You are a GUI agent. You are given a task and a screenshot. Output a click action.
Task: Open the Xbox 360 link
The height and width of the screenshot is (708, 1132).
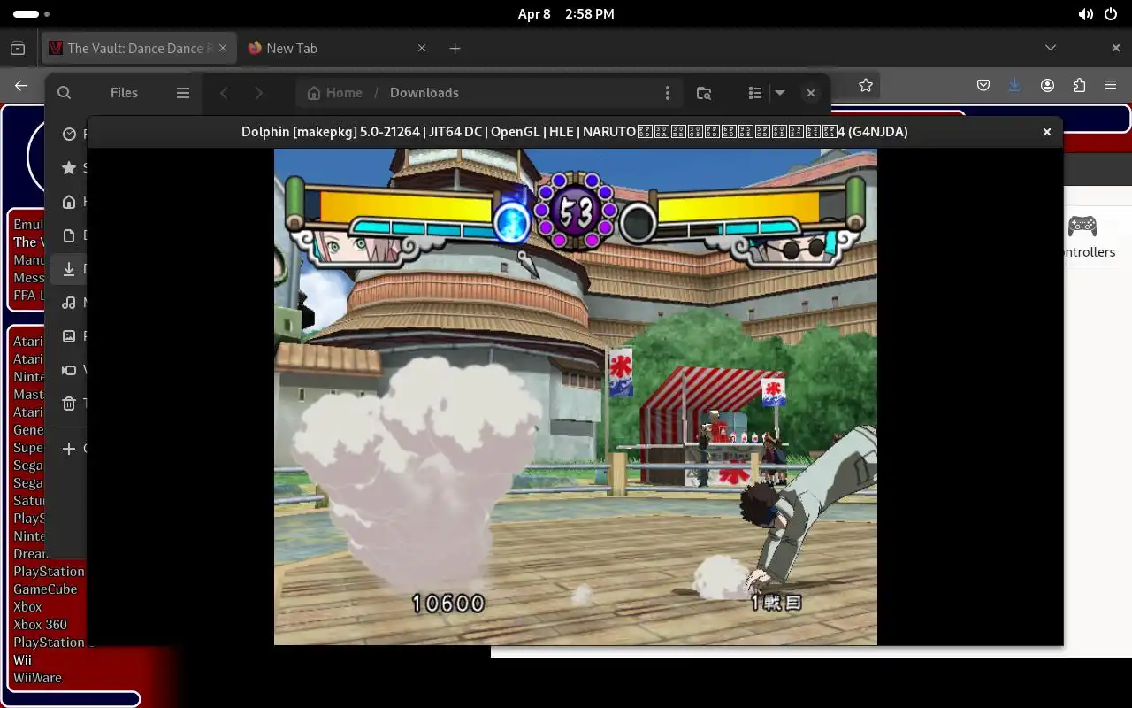(40, 625)
